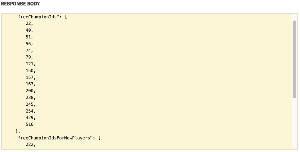Click the value 163
Image resolution: width=300 pixels, height=152 pixels.
30,84
